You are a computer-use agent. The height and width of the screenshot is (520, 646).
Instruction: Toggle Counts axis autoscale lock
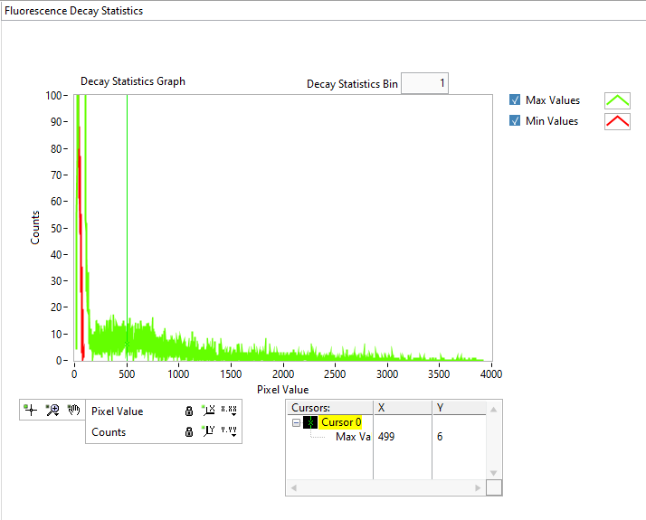pos(189,432)
